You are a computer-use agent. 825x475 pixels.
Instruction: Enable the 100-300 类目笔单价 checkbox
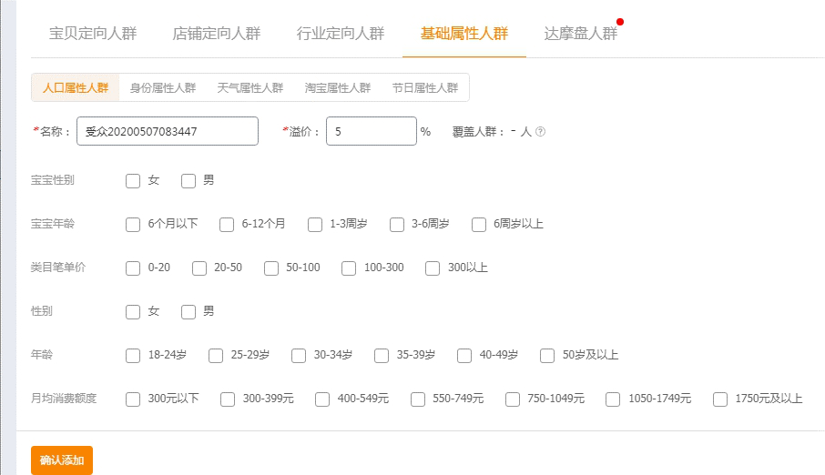[349, 268]
